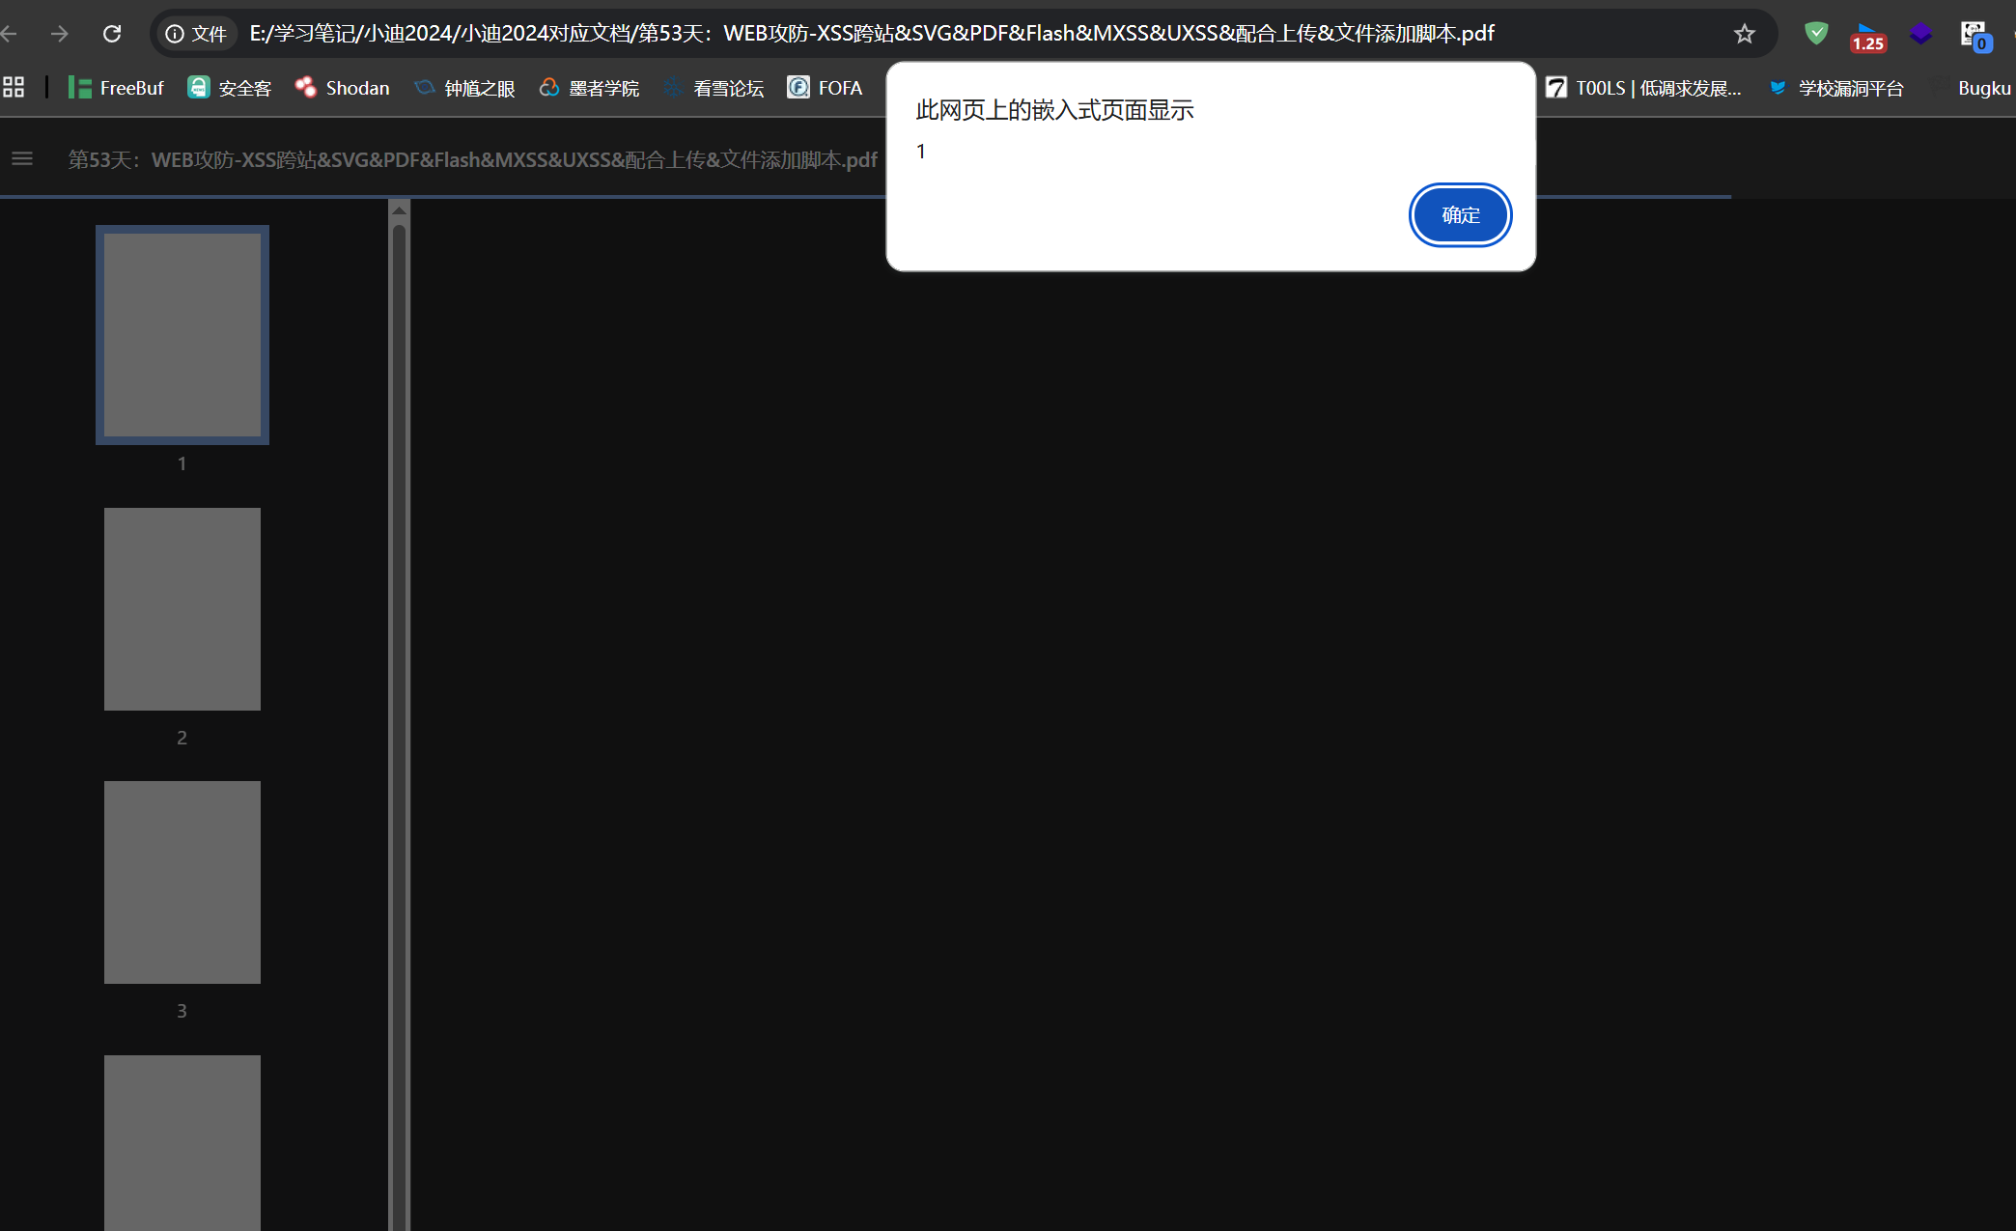The image size is (2016, 1231).
Task: Click the address bar URL field
Action: coord(869,34)
